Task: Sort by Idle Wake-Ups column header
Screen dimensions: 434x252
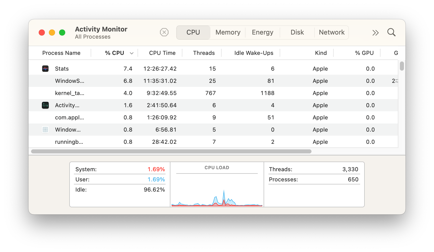Action: [x=254, y=53]
